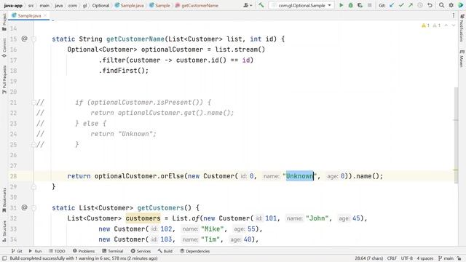Open the user account icon dropdown

click(x=248, y=5)
